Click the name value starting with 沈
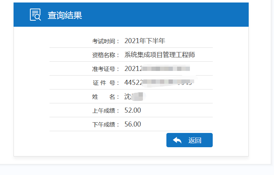This screenshot has width=274, height=175. pyautogui.click(x=134, y=97)
